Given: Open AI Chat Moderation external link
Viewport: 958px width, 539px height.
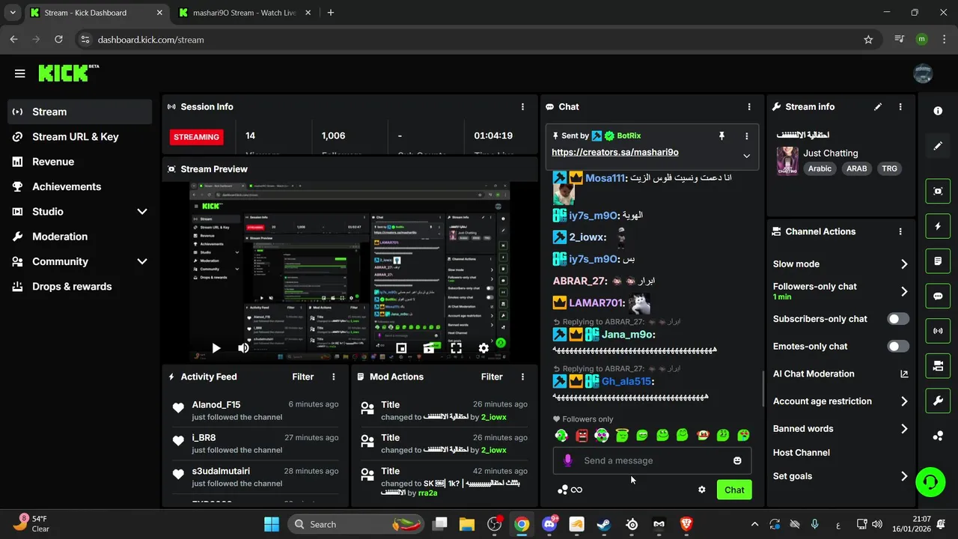Looking at the screenshot, I should (904, 374).
